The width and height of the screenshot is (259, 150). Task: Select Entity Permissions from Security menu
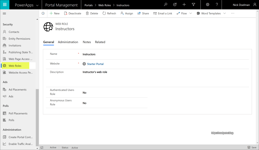pyautogui.click(x=19, y=38)
